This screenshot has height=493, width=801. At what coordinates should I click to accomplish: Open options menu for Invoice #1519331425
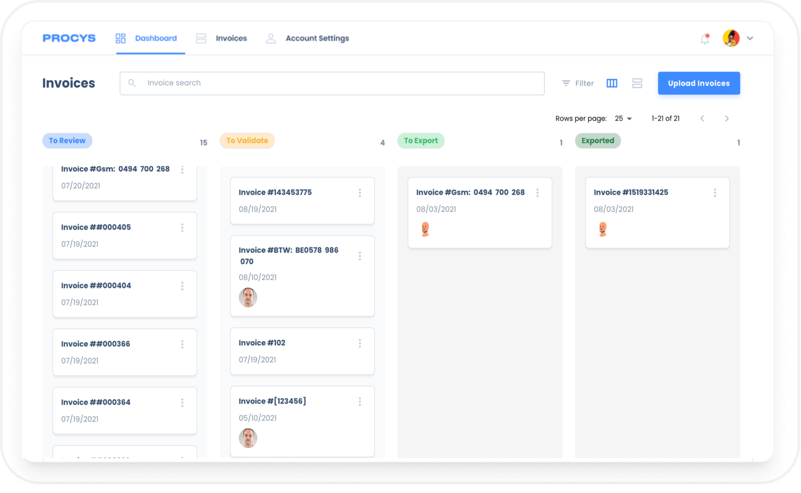coord(715,192)
